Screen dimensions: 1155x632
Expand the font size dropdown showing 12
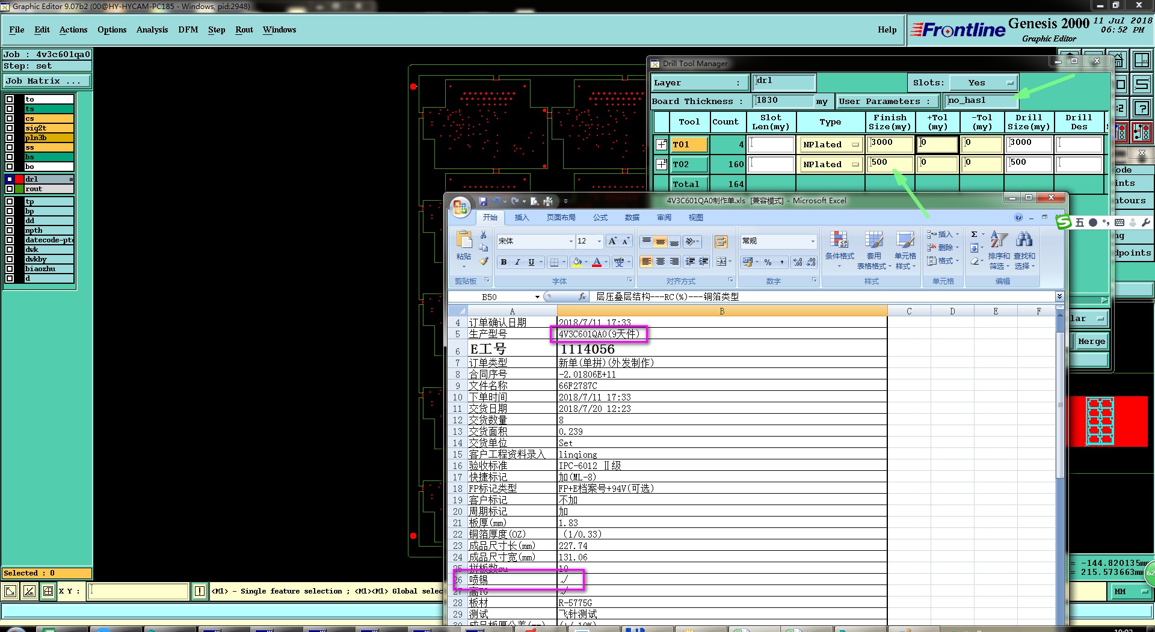tap(599, 241)
